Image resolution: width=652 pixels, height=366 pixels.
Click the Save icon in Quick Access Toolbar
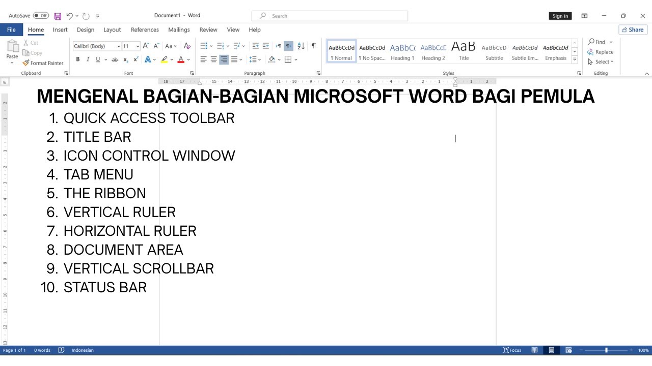[x=58, y=16]
